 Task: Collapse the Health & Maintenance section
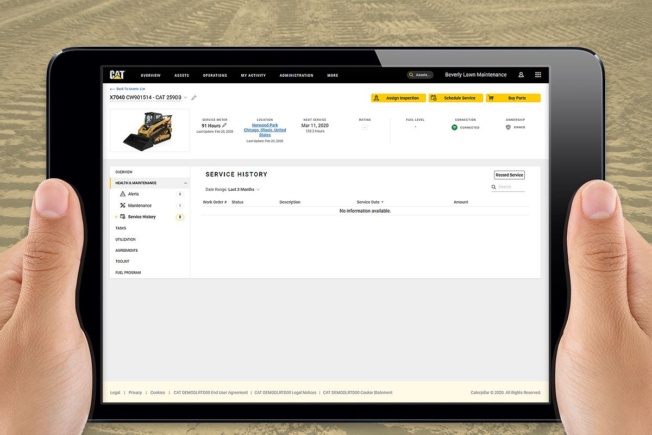tap(185, 183)
